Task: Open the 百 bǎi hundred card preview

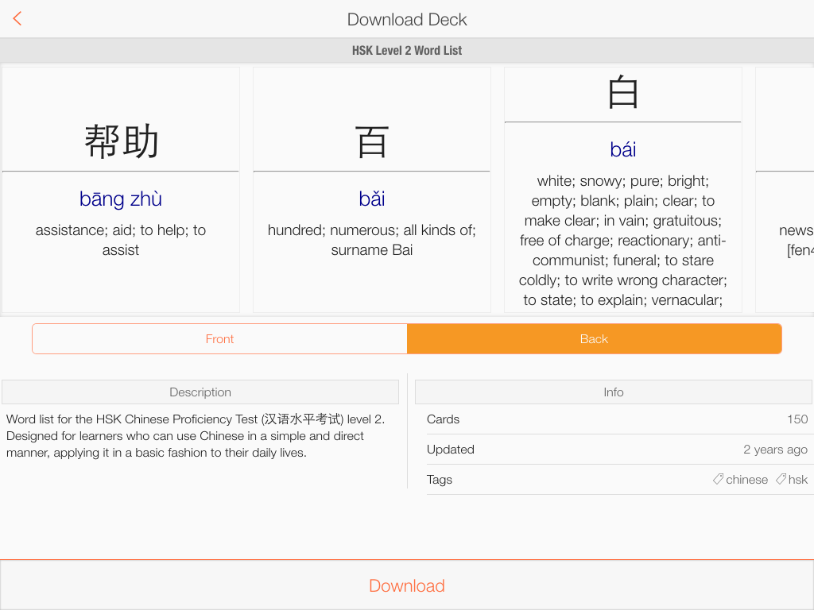Action: pos(372,190)
